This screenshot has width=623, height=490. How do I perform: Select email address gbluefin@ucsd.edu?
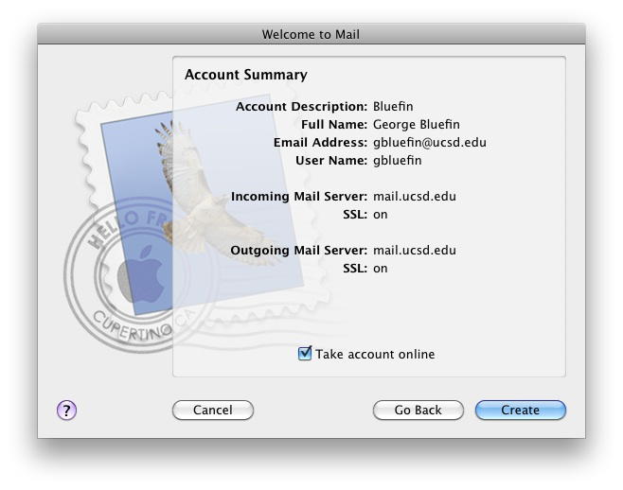[430, 142]
